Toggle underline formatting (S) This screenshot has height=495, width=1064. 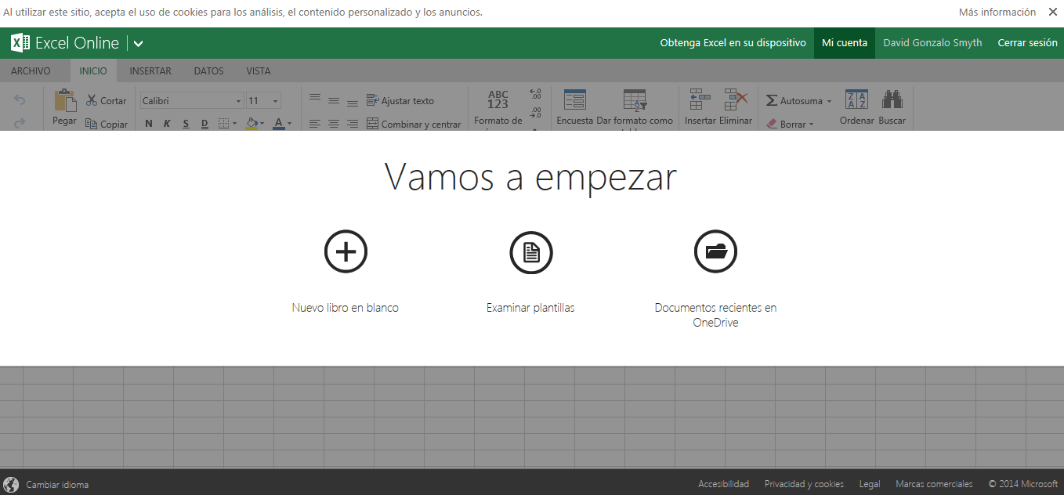[x=186, y=123]
